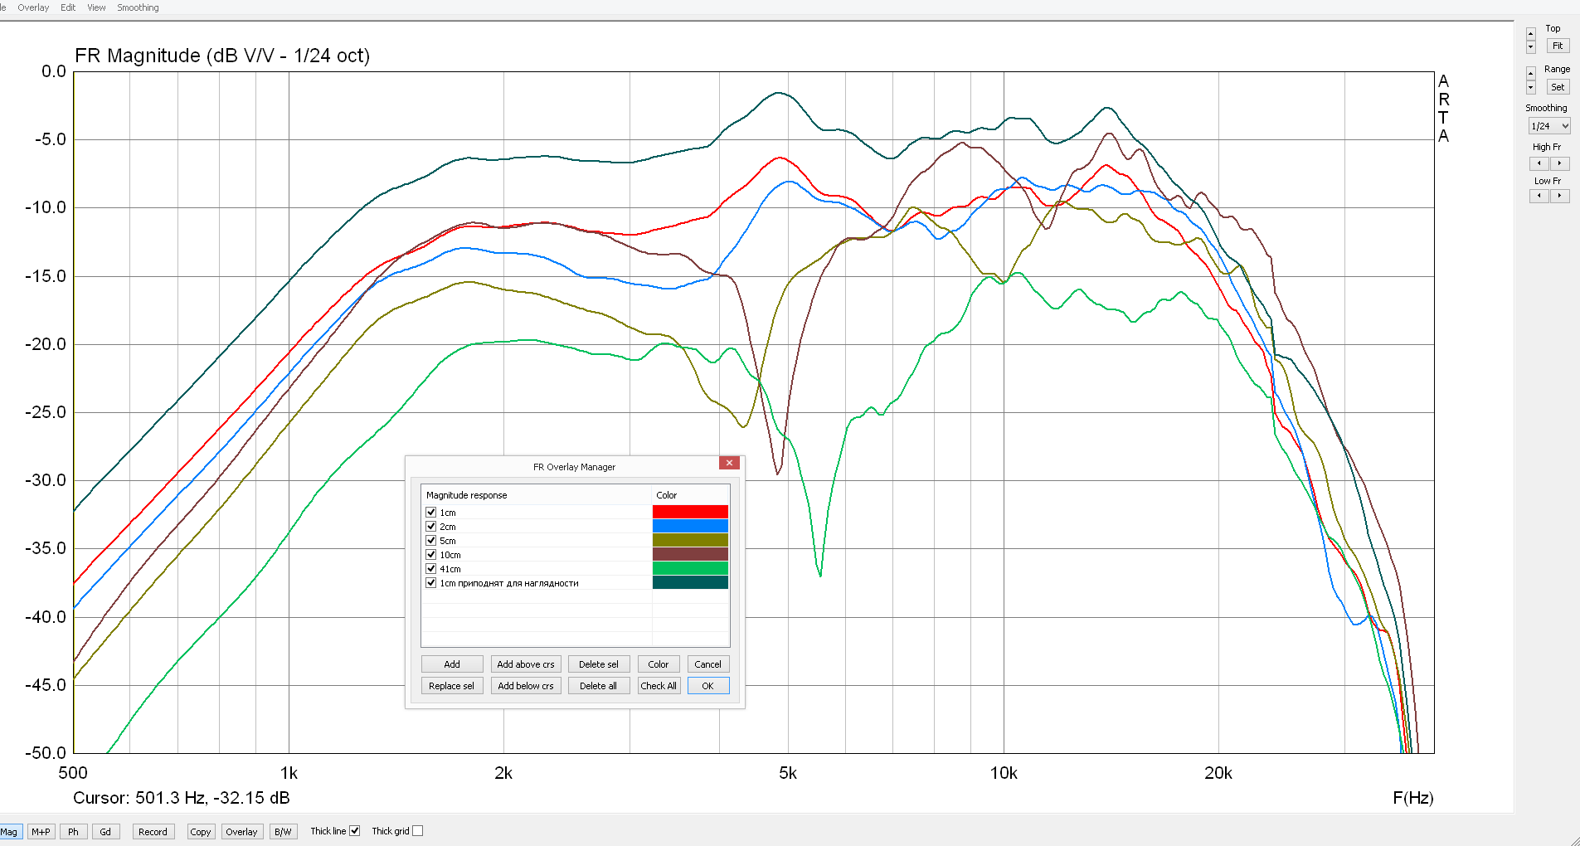The width and height of the screenshot is (1580, 846).
Task: Close the FR Overlay Manager dialog
Action: 729,463
